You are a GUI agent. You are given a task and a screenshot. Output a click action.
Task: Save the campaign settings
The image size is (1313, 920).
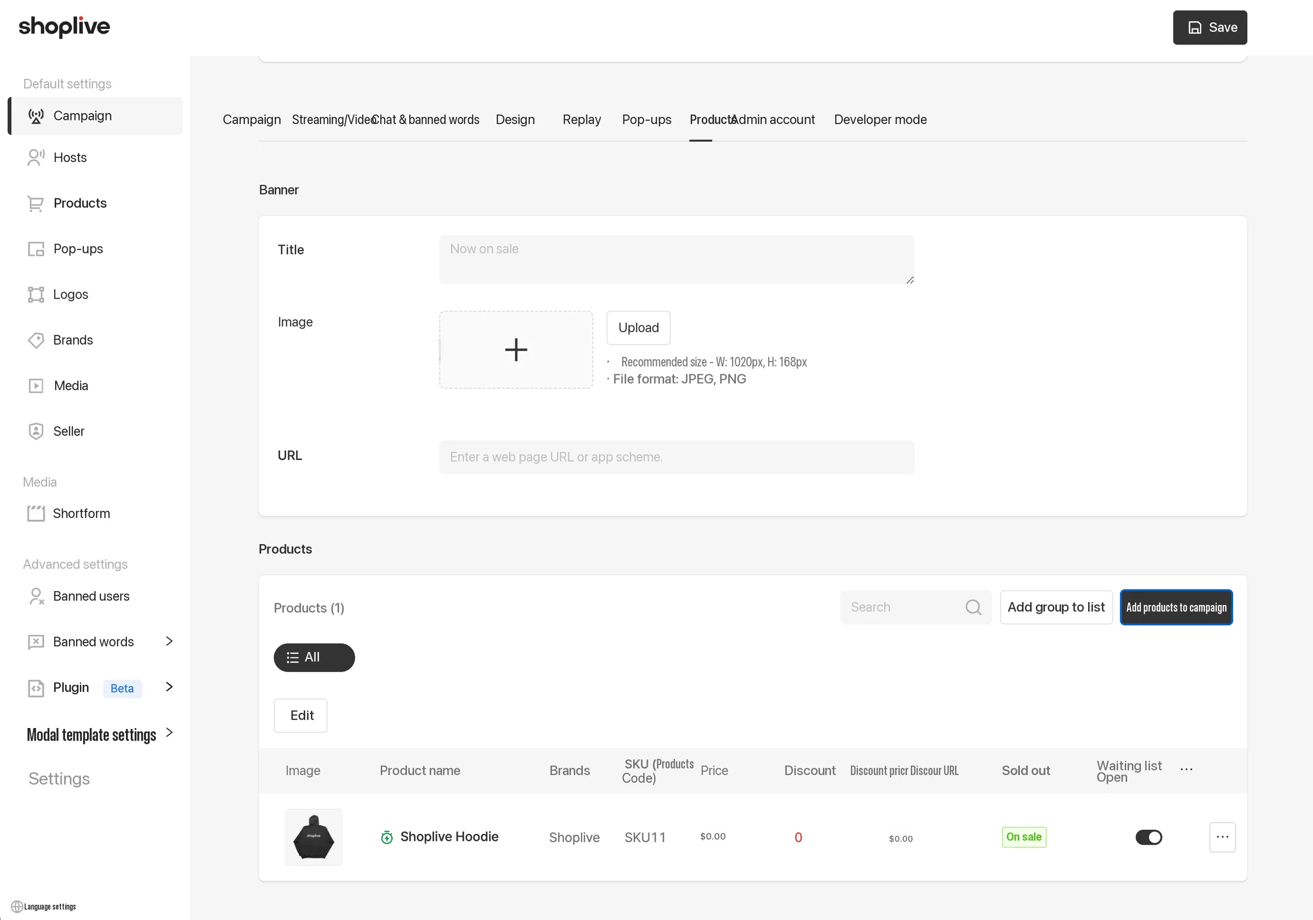(x=1210, y=27)
